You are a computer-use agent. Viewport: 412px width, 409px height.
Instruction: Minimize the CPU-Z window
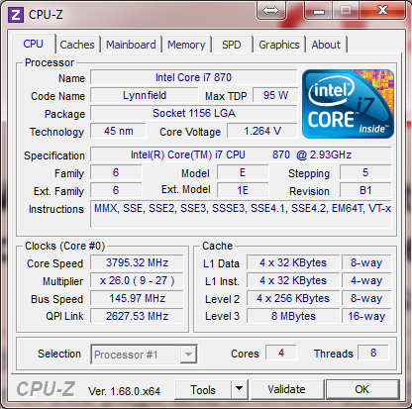pos(319,11)
